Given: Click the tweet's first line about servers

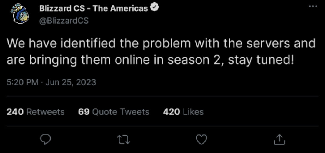Looking at the screenshot, I should (161, 44).
